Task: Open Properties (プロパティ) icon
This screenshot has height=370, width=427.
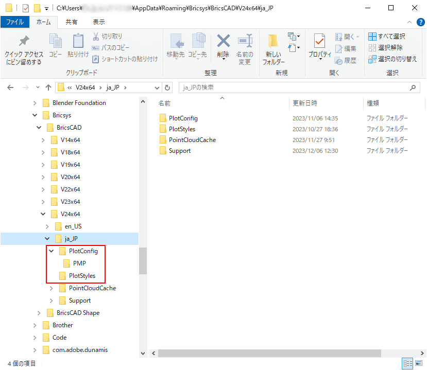Action: point(319,41)
